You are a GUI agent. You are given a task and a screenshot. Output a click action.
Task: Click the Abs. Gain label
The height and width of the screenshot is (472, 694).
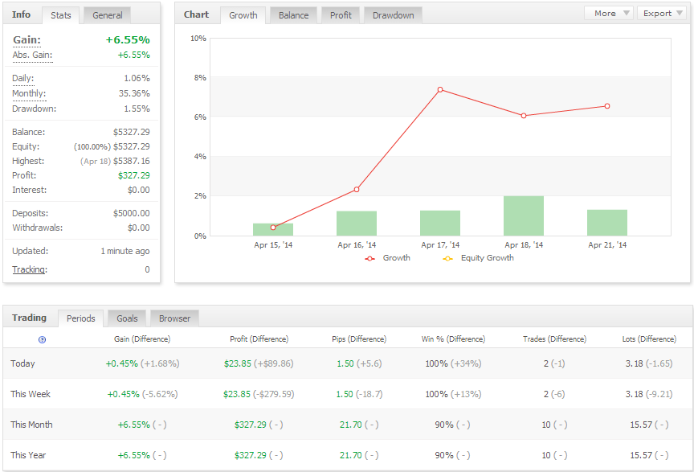[x=32, y=55]
